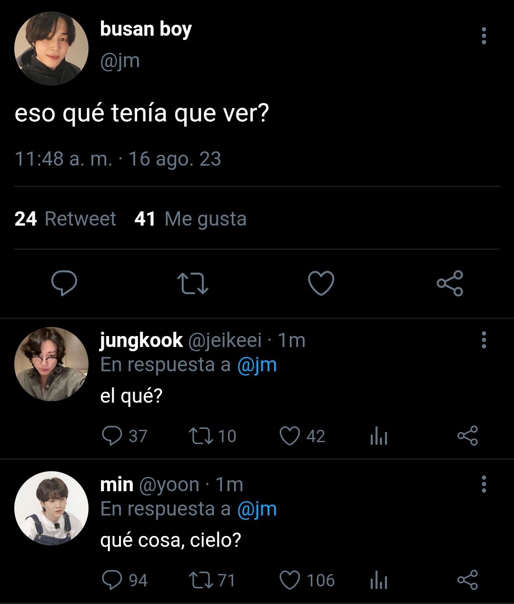
Task: Like the main tweet with heart icon
Action: [321, 284]
